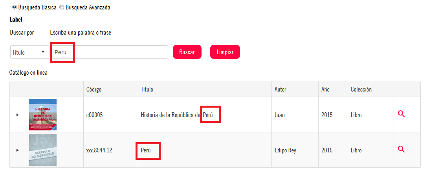The image size is (429, 185).
Task: Sort by the Colección column header
Action: [x=361, y=90]
